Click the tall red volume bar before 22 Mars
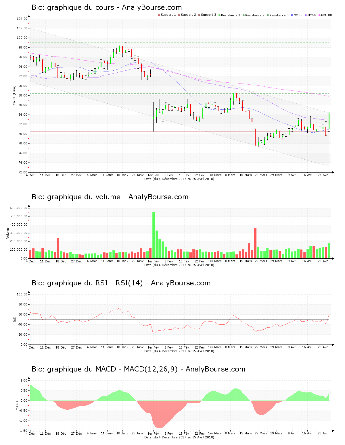Viewport: 345px width, 445px height. pyautogui.click(x=255, y=243)
